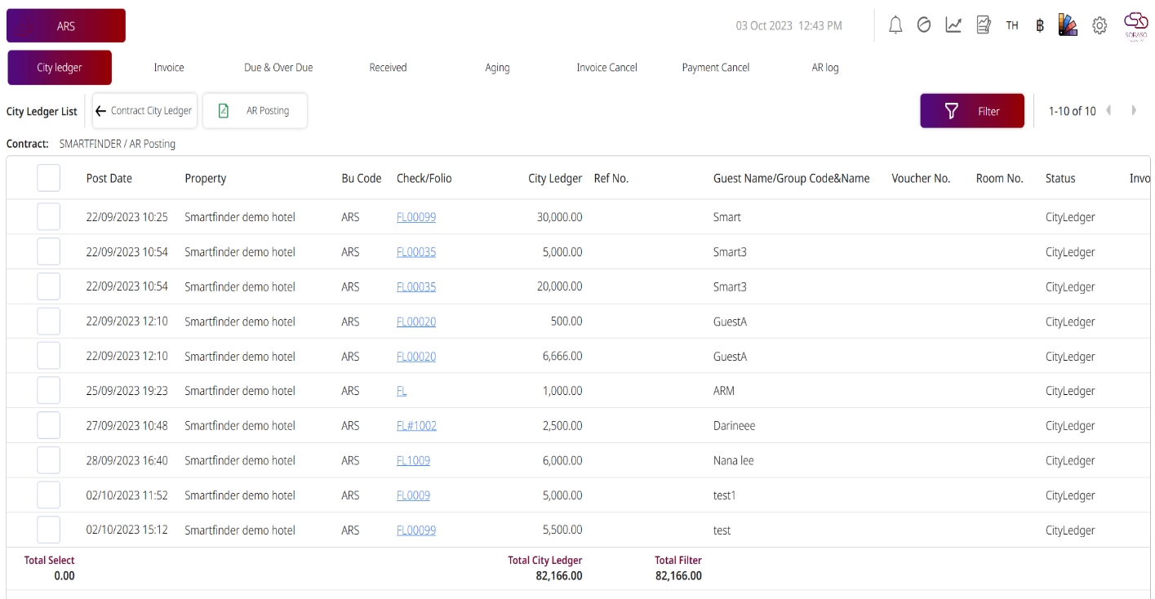This screenshot has width=1155, height=599.
Task: Toggle the select-all checkbox in table header
Action: [x=49, y=178]
